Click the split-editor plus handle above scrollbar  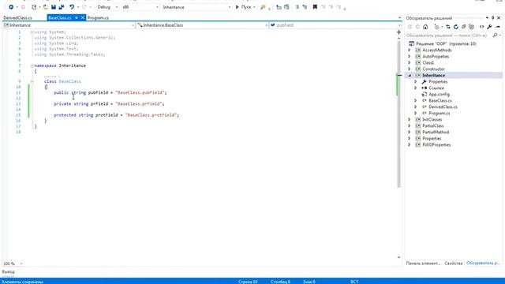398,32
